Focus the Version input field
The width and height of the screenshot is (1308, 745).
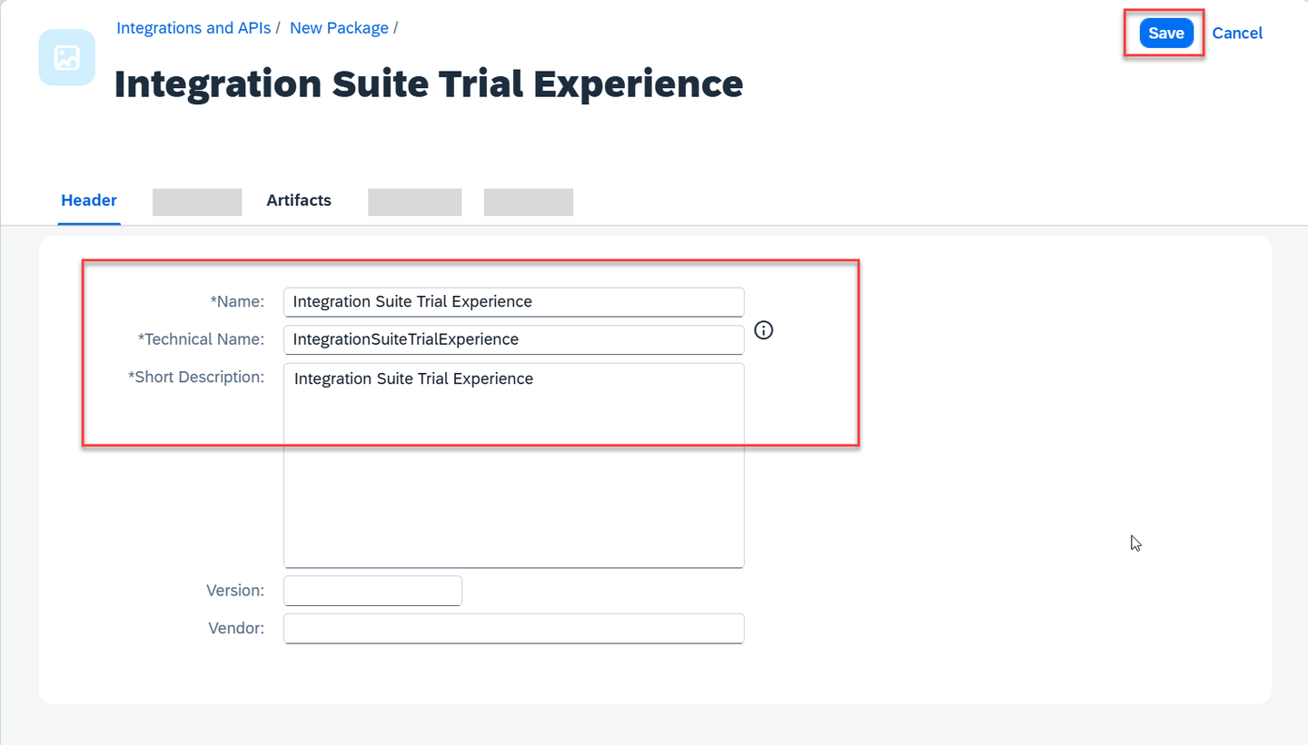[373, 591]
